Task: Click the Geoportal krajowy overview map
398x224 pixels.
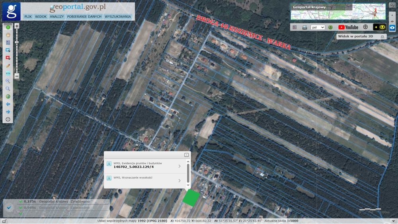Action: click(338, 12)
